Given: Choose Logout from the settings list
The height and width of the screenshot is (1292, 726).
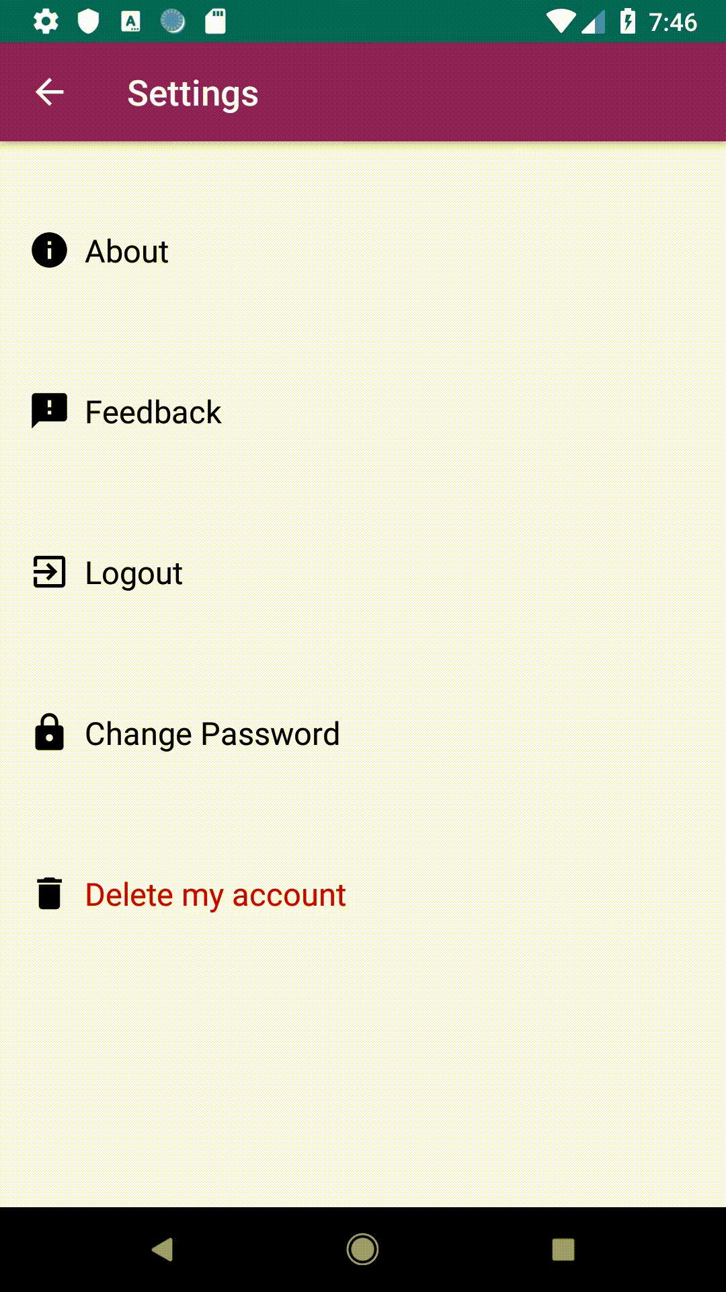Looking at the screenshot, I should coord(133,573).
